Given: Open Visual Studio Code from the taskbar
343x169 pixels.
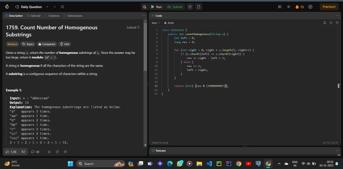Looking at the screenshot, I should pyautogui.click(x=209, y=163).
